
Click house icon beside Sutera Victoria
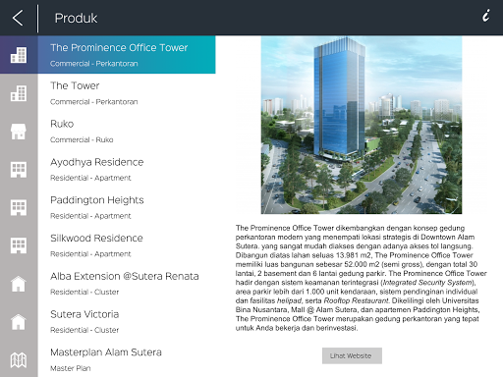pyautogui.click(x=19, y=322)
